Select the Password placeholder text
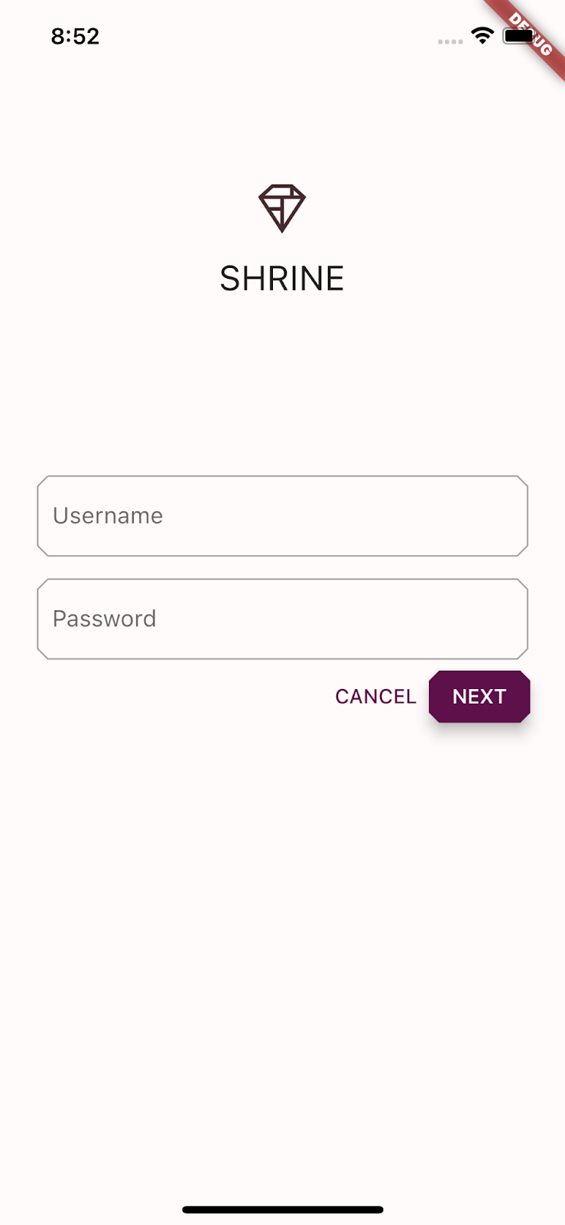 104,619
